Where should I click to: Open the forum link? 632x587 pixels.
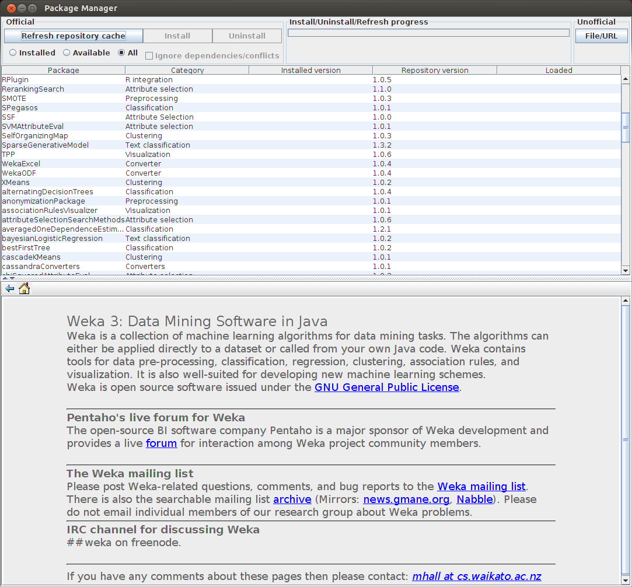pos(161,443)
